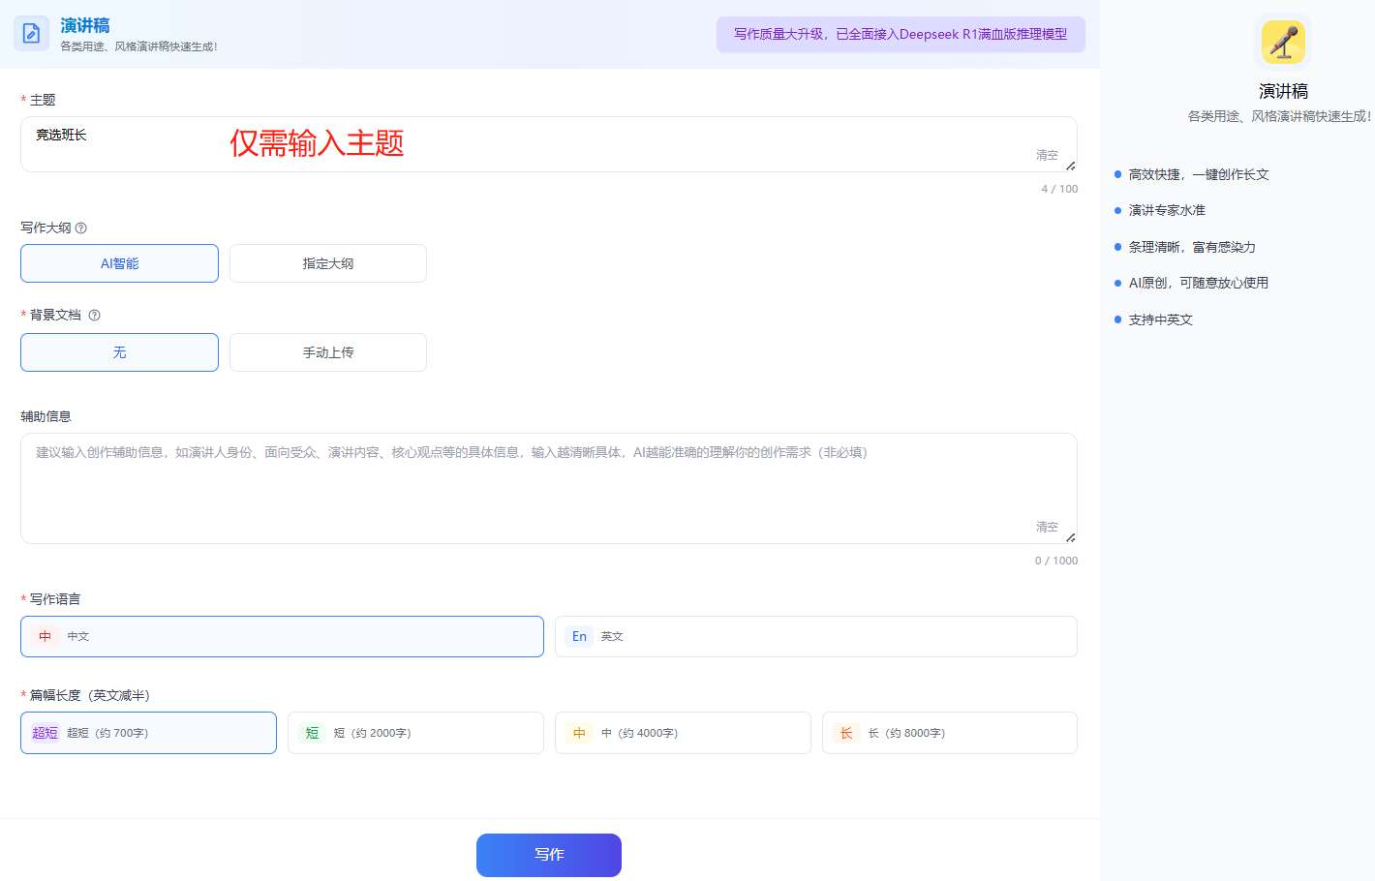Select 长（约8000字）length option
1375x881 pixels.
(949, 733)
